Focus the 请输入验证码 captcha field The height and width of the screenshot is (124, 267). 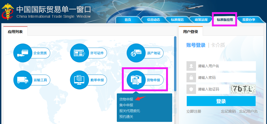212,89
